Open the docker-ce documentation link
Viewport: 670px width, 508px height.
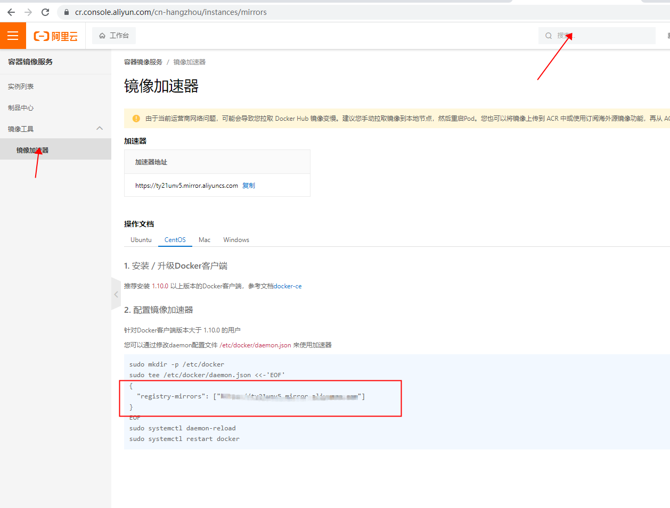(x=288, y=286)
